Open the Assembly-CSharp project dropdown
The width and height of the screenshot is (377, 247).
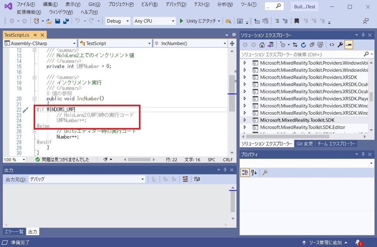coord(40,43)
